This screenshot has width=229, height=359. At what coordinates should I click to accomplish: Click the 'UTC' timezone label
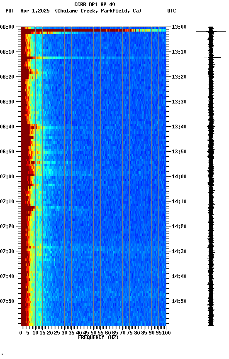(172, 11)
